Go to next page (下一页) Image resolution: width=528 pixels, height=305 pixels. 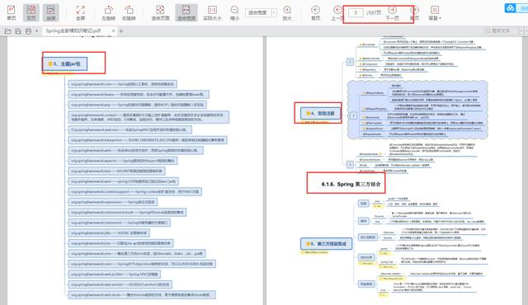click(392, 13)
